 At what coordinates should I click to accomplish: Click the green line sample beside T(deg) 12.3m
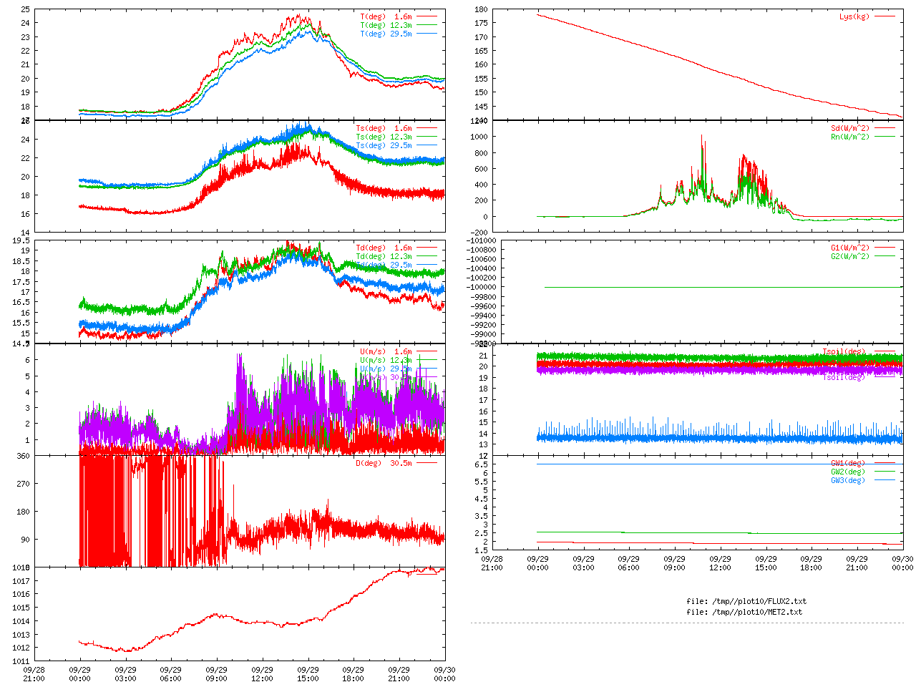[x=427, y=25]
